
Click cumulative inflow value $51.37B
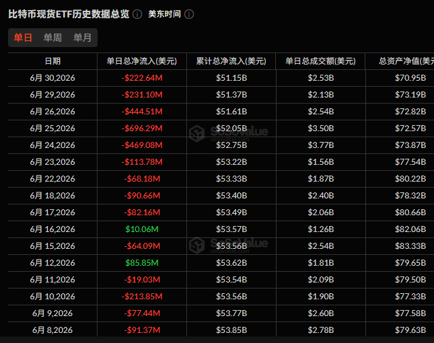coord(231,95)
